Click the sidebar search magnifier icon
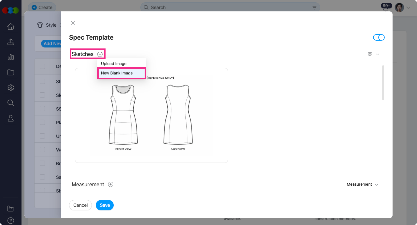417x225 pixels. [11, 103]
